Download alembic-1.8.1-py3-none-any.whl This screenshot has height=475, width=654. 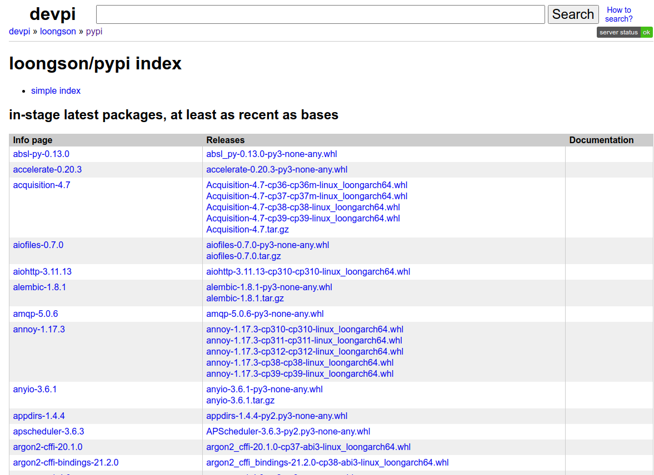(x=269, y=287)
